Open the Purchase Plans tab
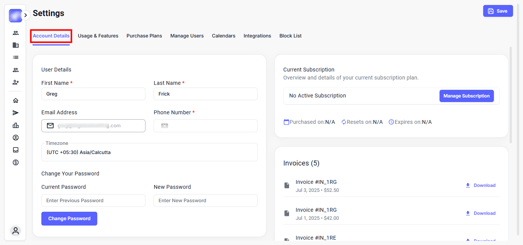This screenshot has width=523, height=245. 144,36
